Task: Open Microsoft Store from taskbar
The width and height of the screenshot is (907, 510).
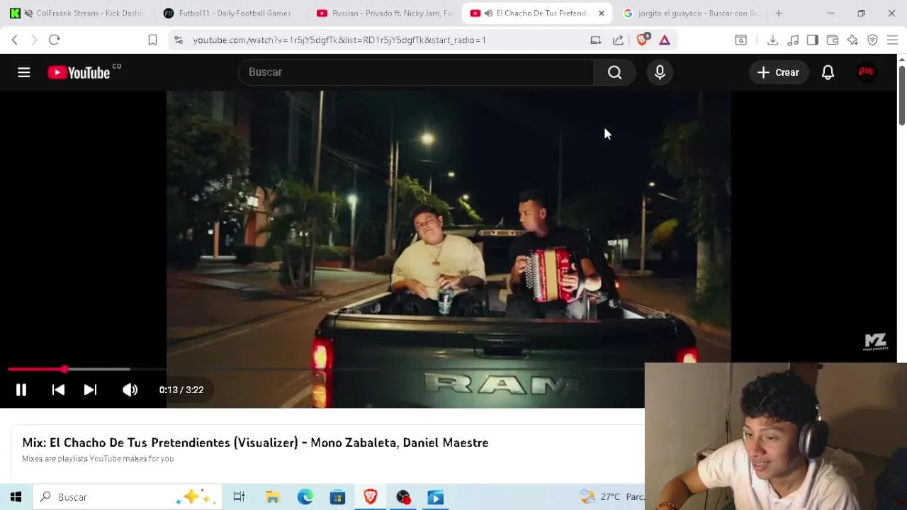Action: click(x=337, y=497)
